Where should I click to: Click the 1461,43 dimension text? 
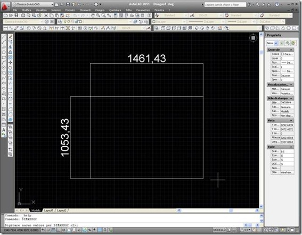click(x=147, y=58)
